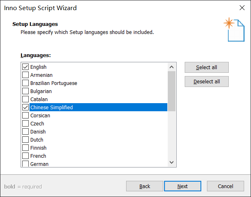
Task: Click the new script document icon
Action: click(x=234, y=30)
